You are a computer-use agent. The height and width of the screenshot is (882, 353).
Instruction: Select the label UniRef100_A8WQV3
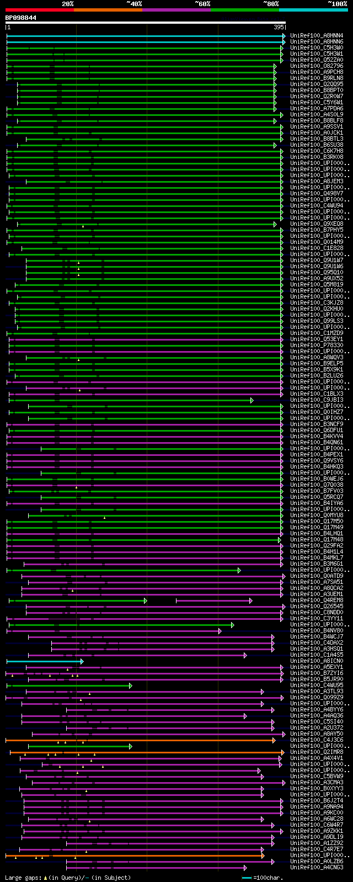pyautogui.click(x=317, y=357)
